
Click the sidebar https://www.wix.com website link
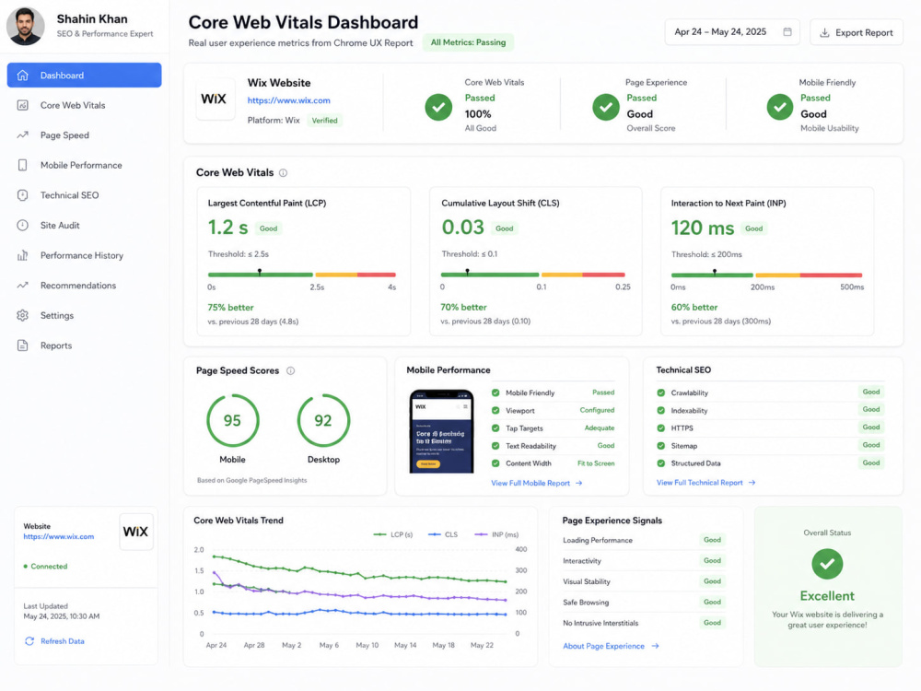(59, 536)
